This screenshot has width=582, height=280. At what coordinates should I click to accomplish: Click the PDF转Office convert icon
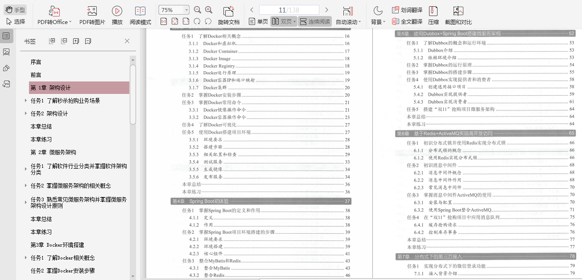pyautogui.click(x=54, y=11)
